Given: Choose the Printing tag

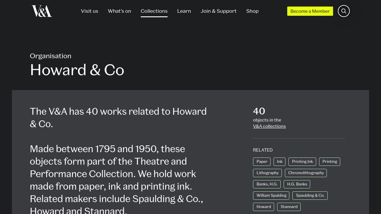Looking at the screenshot, I should point(330,162).
